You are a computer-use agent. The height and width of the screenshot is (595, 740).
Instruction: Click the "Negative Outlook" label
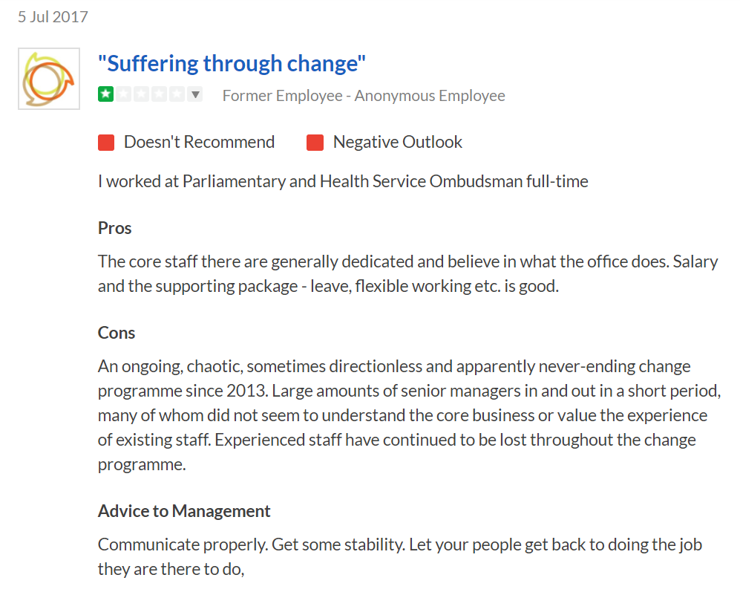coord(397,142)
